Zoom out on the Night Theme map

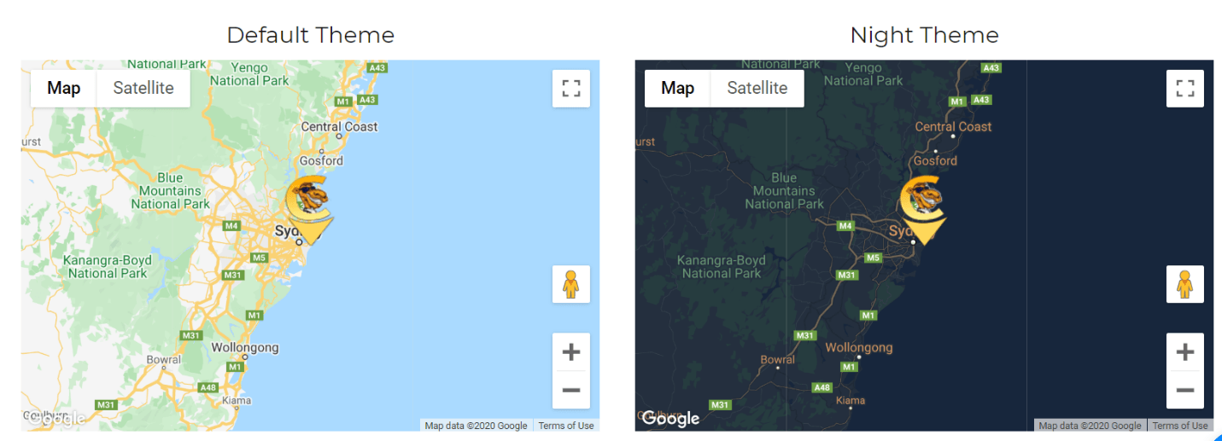click(1185, 390)
